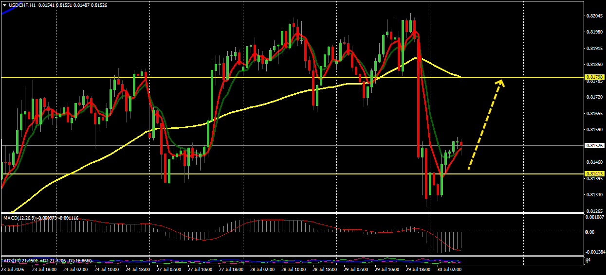Click the MACD(12,26,9) indicator label
606x275 pixels.
click(20, 218)
